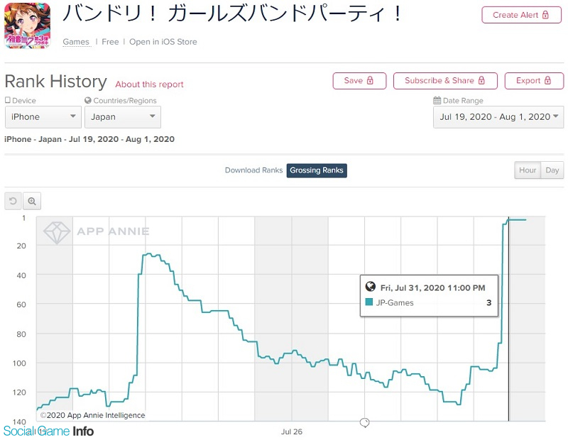Open the iPhone device dropdown
Image resolution: width=568 pixels, height=440 pixels.
click(43, 117)
